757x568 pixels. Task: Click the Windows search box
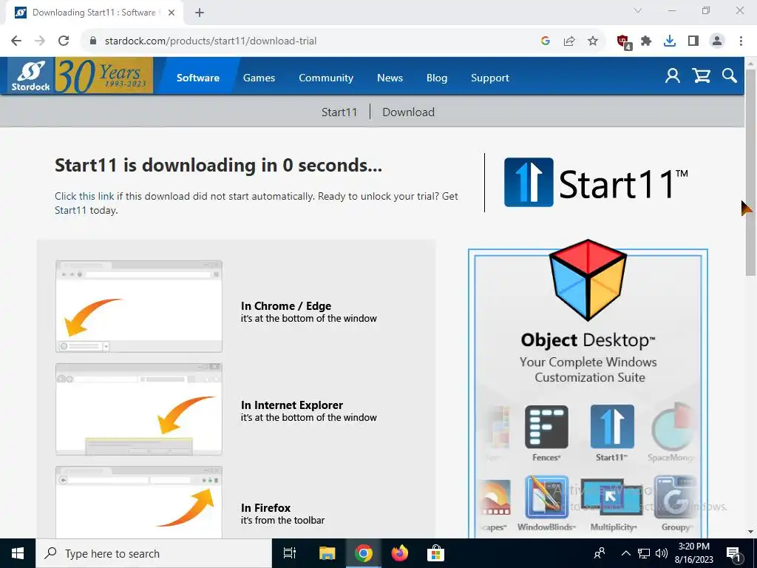pos(154,553)
